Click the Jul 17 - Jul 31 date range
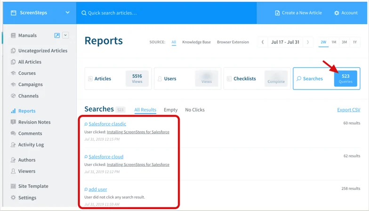The height and width of the screenshot is (211, 369). (285, 42)
